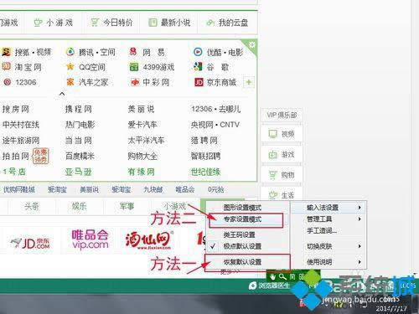Toggle the 简 simplified mode on the input bar

click(x=292, y=276)
